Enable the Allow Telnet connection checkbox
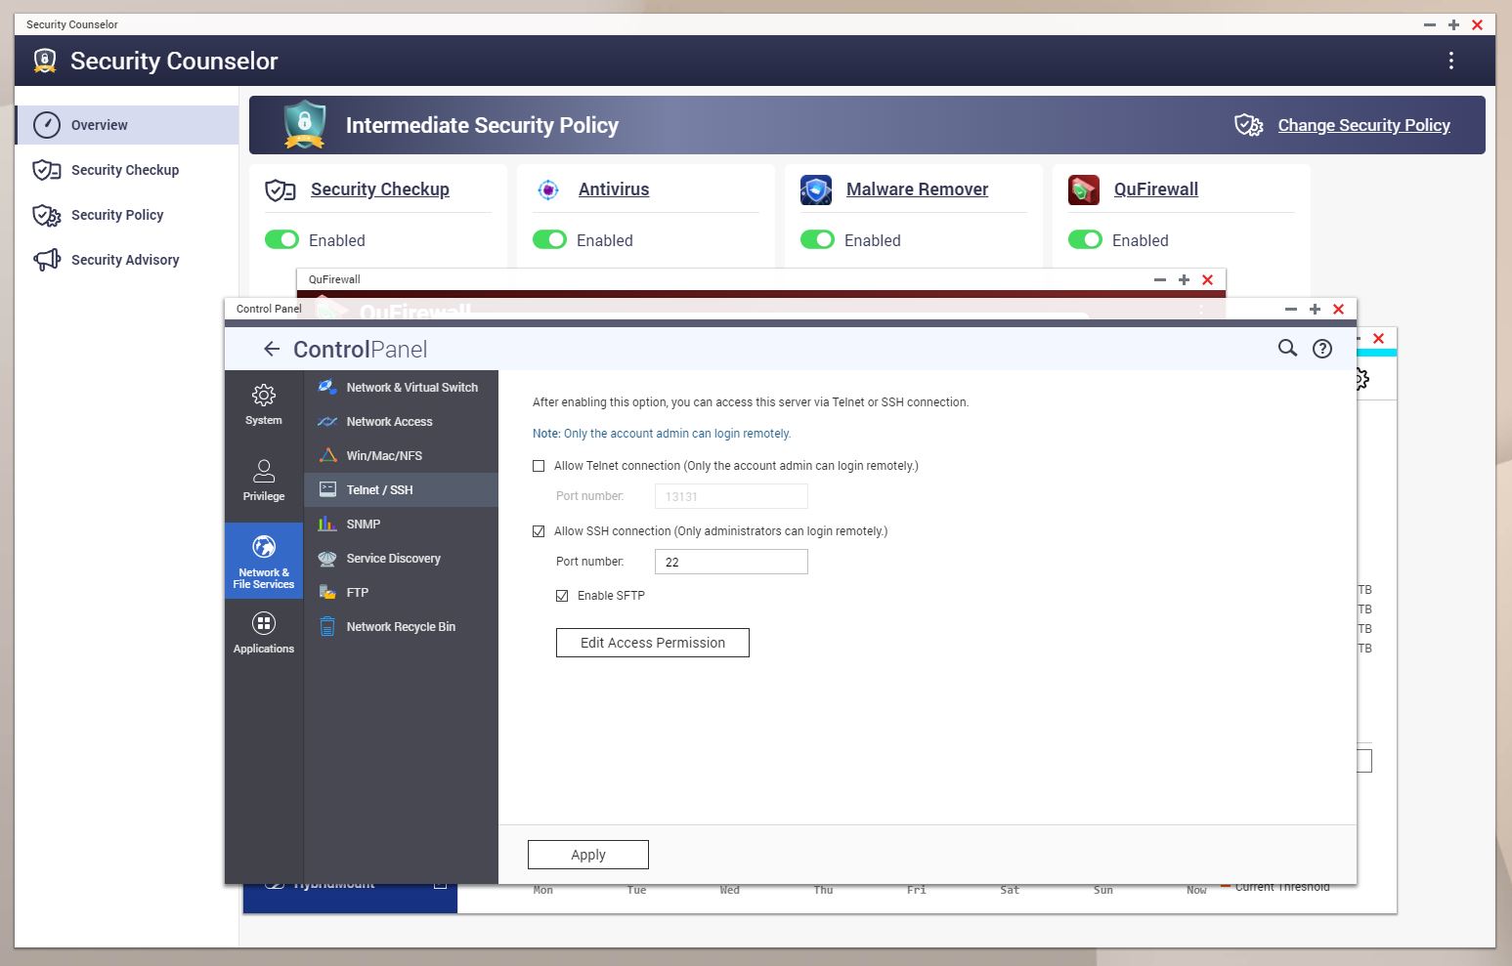 (539, 466)
